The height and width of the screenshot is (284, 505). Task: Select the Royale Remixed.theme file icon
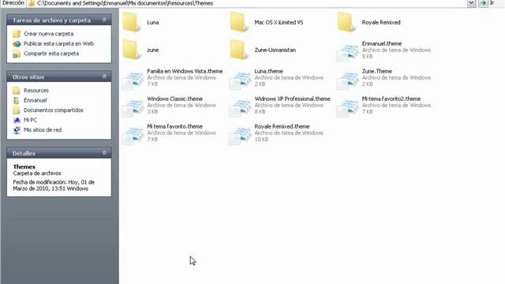point(240,136)
